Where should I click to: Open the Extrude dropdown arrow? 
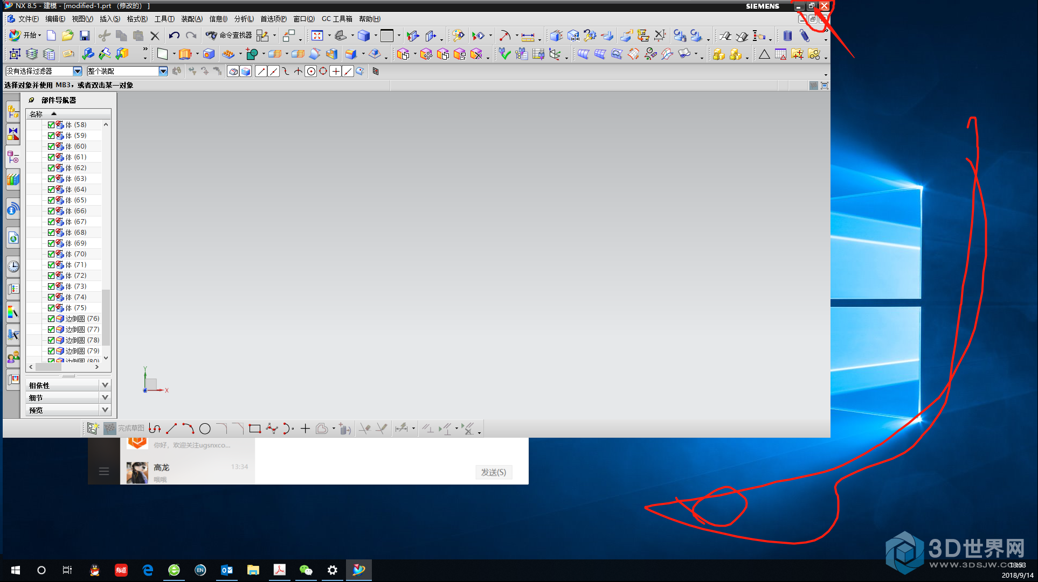[x=197, y=54]
